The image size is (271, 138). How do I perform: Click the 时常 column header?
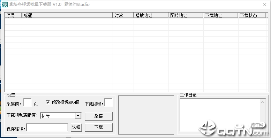click(x=123, y=15)
